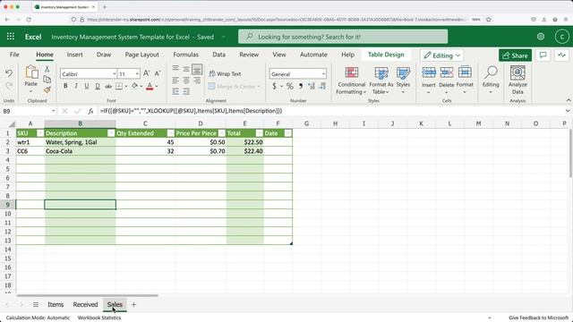Open the Format cells menu
Viewport: 573px width, 322px height.
pos(465,80)
